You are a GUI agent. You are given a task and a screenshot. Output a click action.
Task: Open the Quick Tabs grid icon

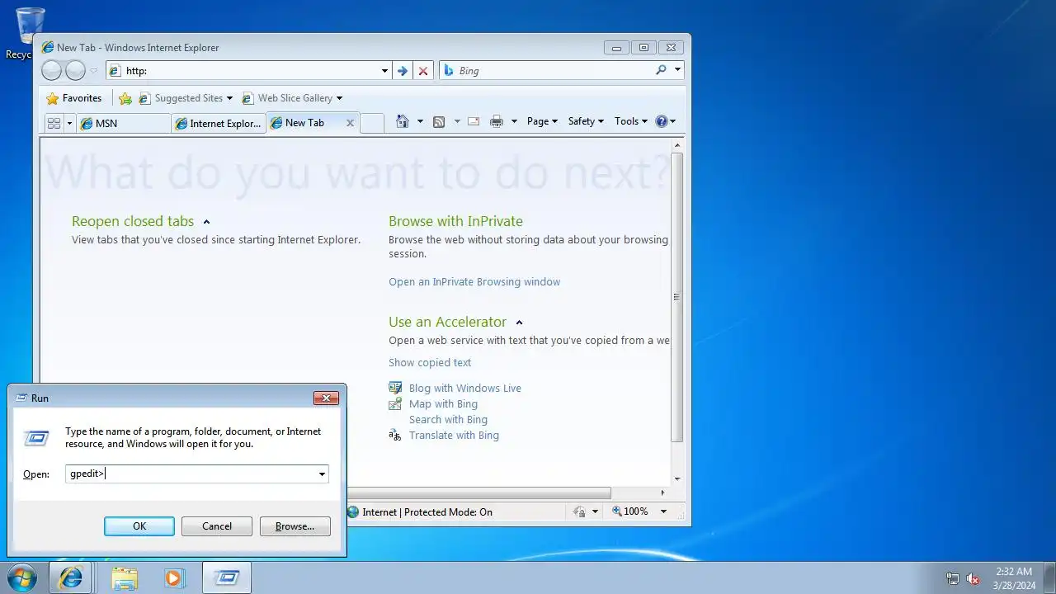pyautogui.click(x=54, y=123)
